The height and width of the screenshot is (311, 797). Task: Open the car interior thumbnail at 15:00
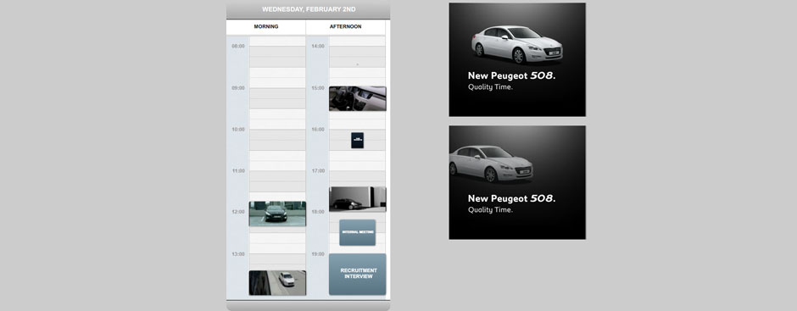[357, 98]
